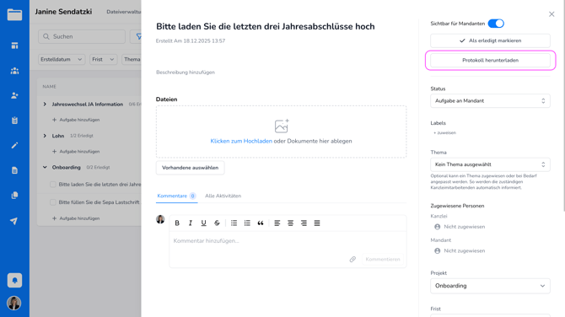This screenshot has width=565, height=317.
Task: Open the Erstelldatum filter dropdown
Action: click(62, 59)
